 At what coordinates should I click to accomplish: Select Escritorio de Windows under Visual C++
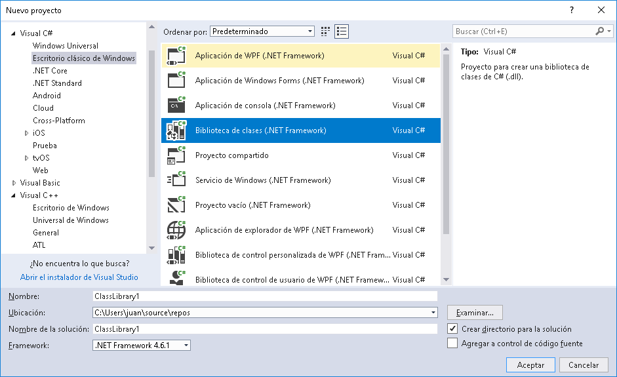(x=71, y=208)
